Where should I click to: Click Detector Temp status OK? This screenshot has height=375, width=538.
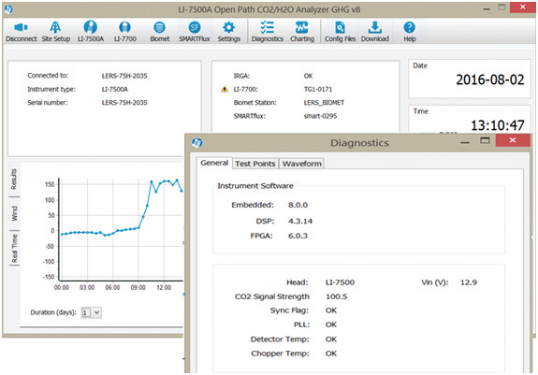click(331, 339)
